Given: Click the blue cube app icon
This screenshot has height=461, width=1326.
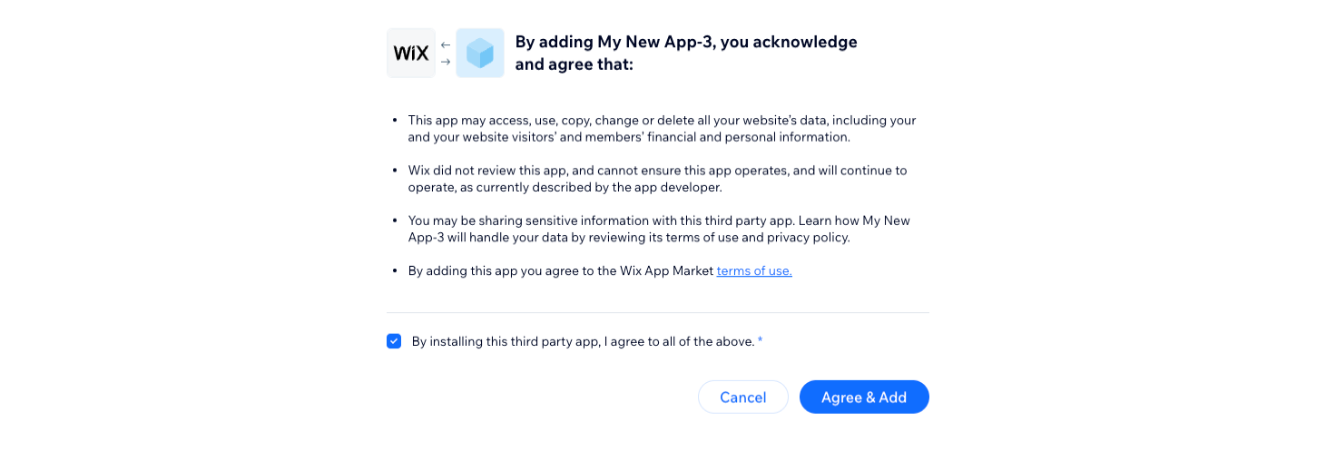Looking at the screenshot, I should point(479,53).
